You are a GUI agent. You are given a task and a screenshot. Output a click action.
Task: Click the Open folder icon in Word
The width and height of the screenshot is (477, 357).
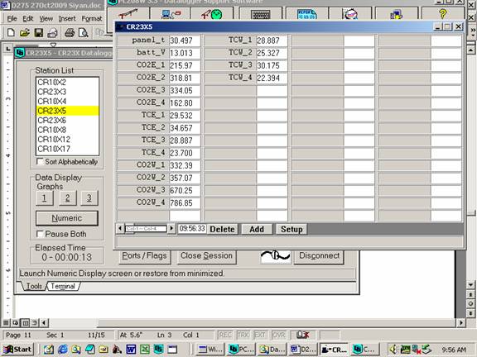click(25, 32)
